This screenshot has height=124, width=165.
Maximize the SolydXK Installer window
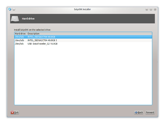[151, 9]
